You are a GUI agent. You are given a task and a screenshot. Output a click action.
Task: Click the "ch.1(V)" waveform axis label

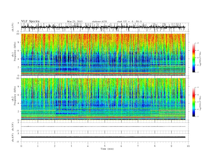(13, 27)
